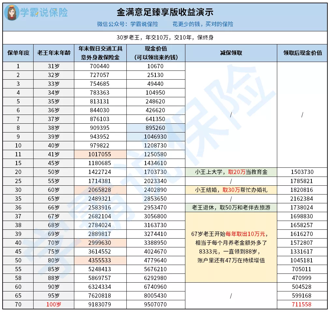The width and height of the screenshot is (330, 312).
Task: Select highlighted cash value 895260
Action: pos(155,128)
